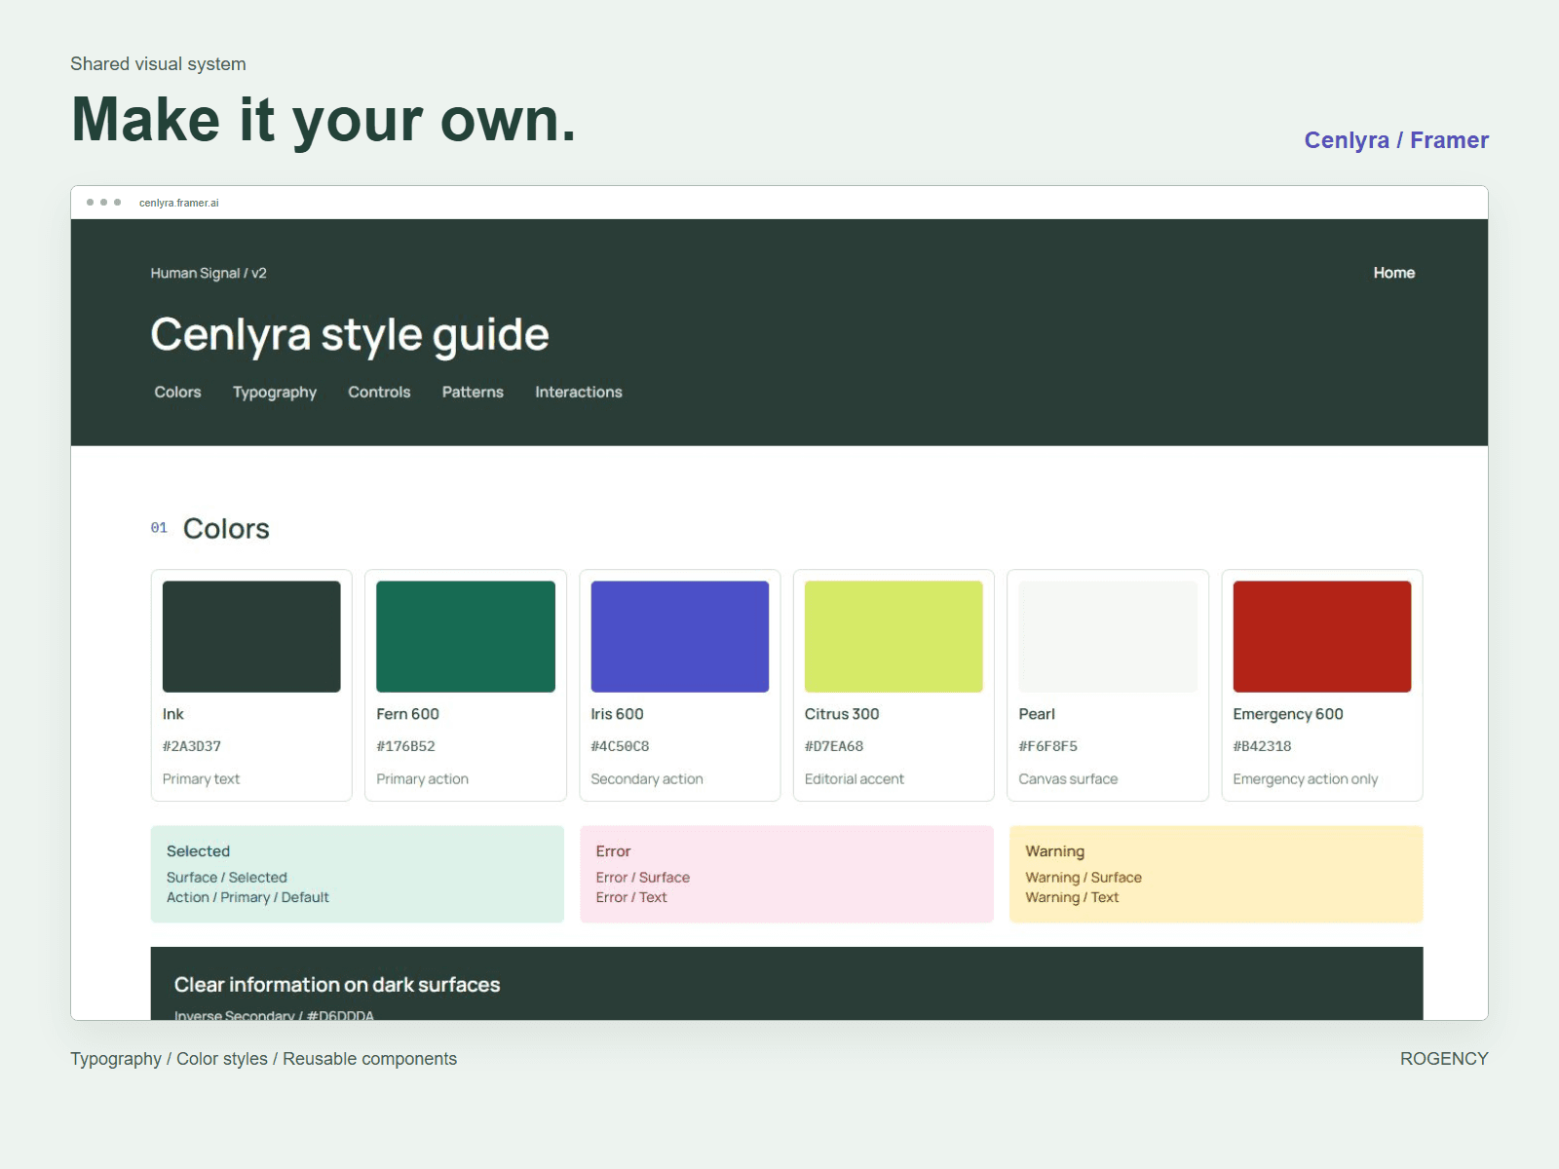1559x1169 pixels.
Task: Click the Cenlyra style guide title
Action: coord(350,335)
